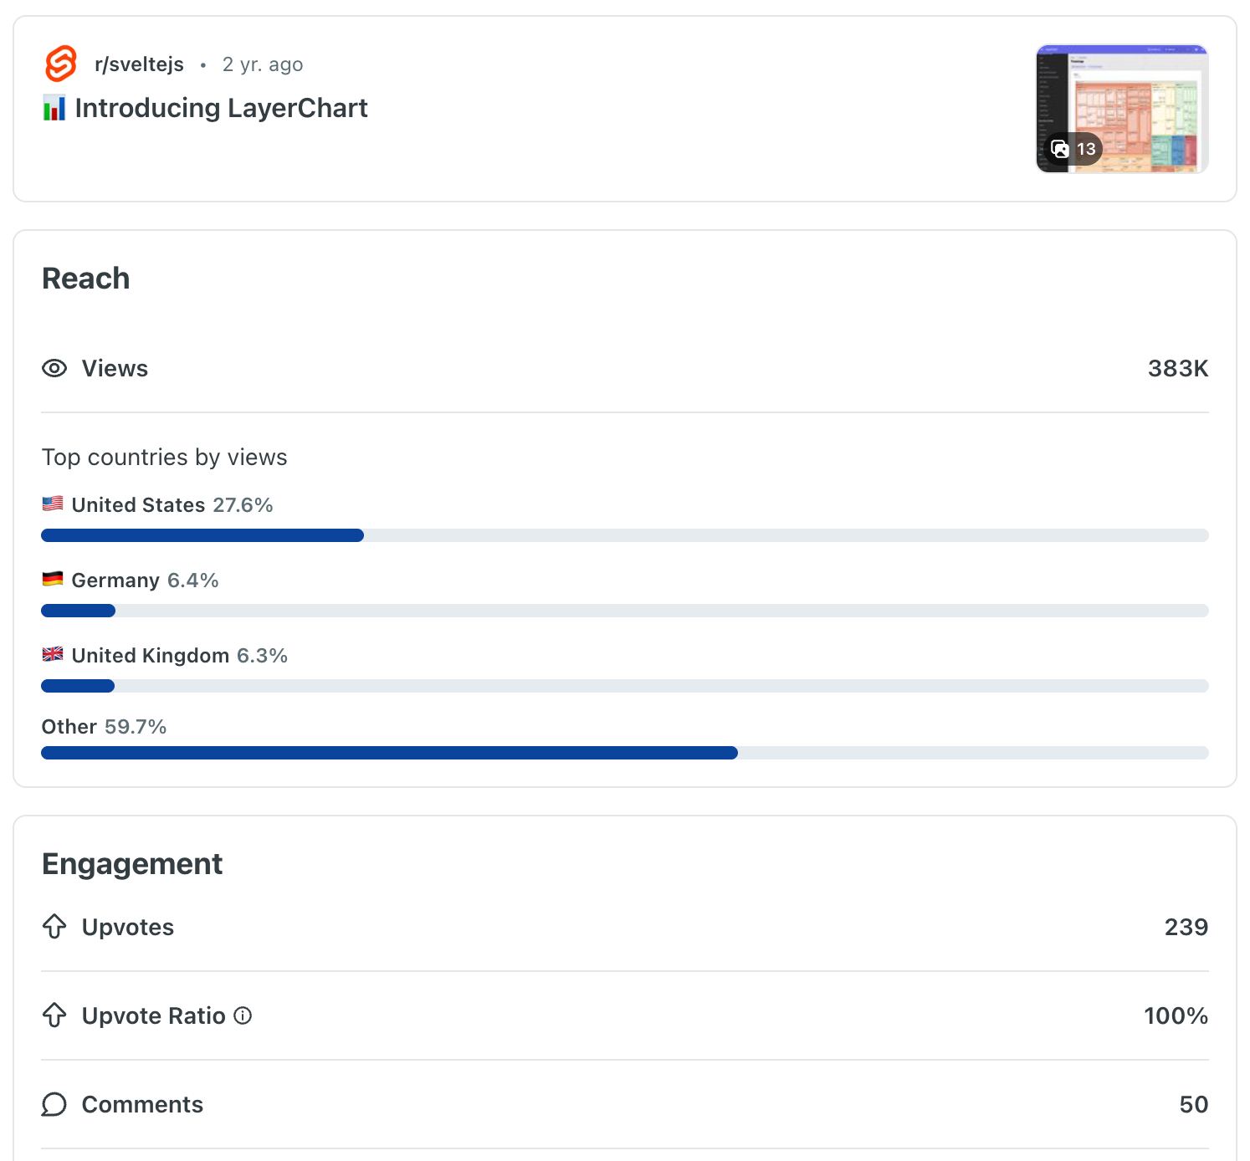Click the 2 yr. ago timestamp

pos(263,64)
